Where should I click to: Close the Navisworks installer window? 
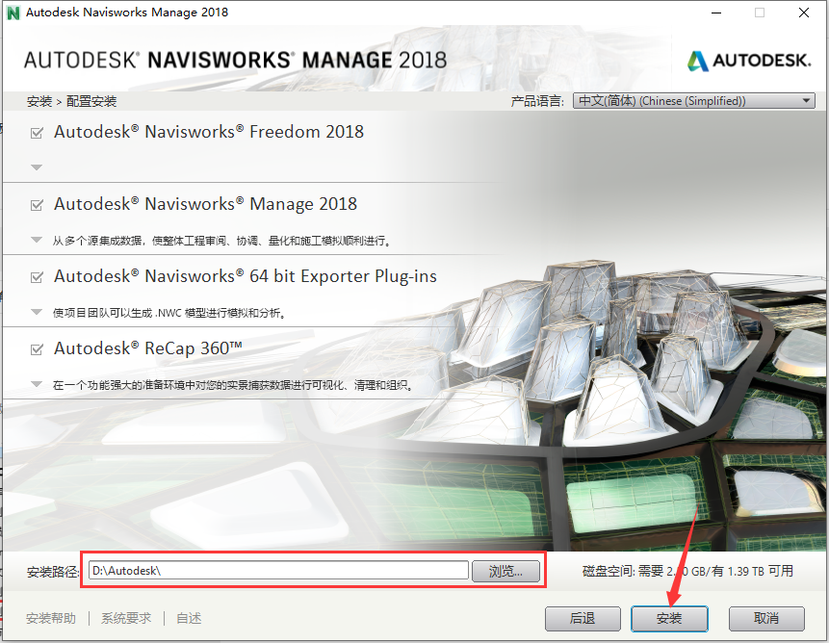pyautogui.click(x=804, y=13)
